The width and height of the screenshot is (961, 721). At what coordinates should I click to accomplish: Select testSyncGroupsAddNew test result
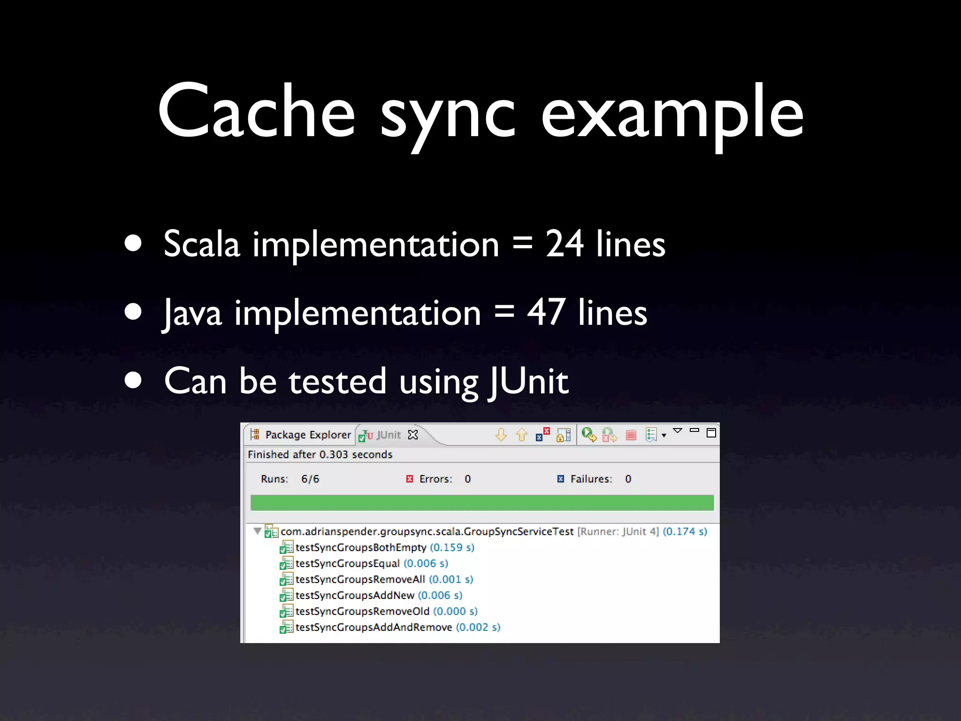pos(371,595)
